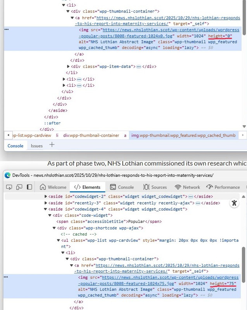Click the ellipsis badge in the second collapsed li row
Image resolution: width=247 pixels, height=310 pixels.
79,86
